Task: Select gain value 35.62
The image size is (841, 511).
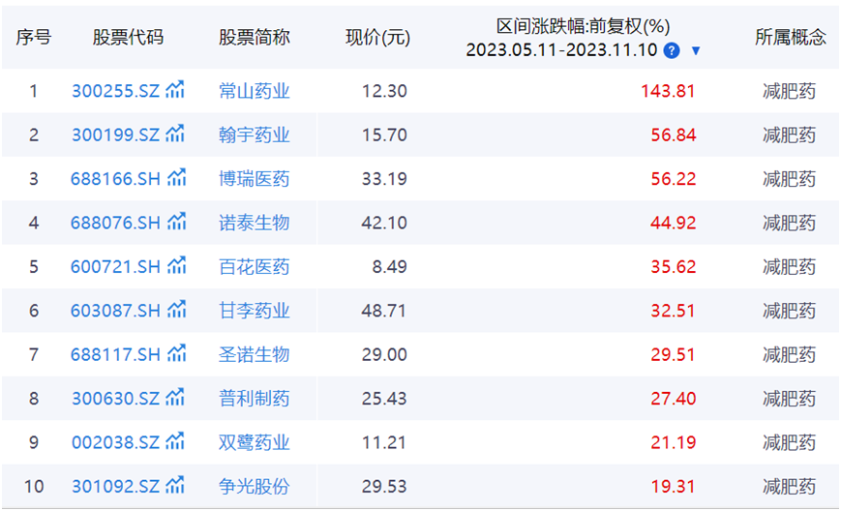Action: (674, 267)
